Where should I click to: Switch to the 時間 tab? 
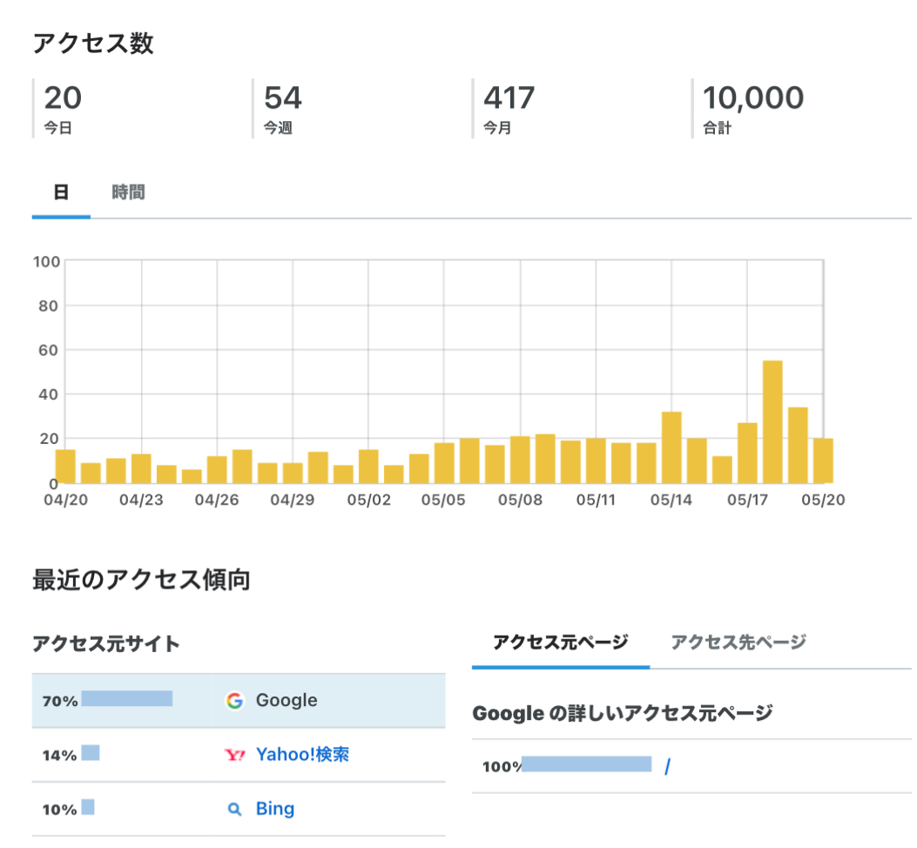[128, 192]
